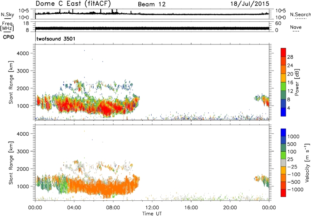Click the "-100" tick on Velocity colorbar

pyautogui.click(x=294, y=174)
